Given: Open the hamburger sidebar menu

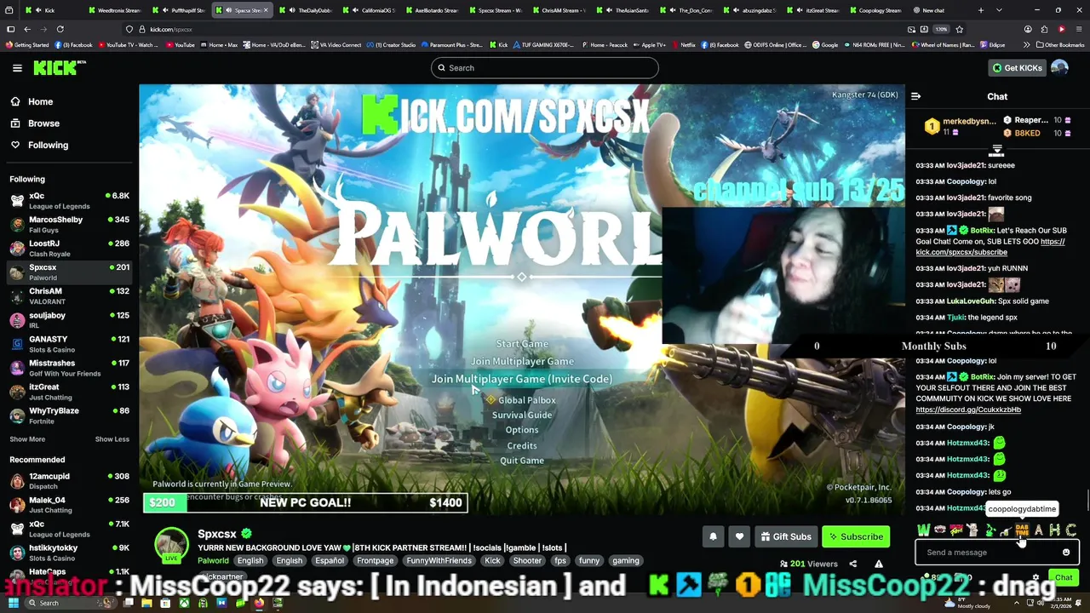Looking at the screenshot, I should [x=17, y=68].
